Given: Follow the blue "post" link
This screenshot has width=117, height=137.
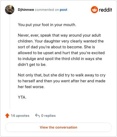Looking at the screenshot, I should (63, 10).
